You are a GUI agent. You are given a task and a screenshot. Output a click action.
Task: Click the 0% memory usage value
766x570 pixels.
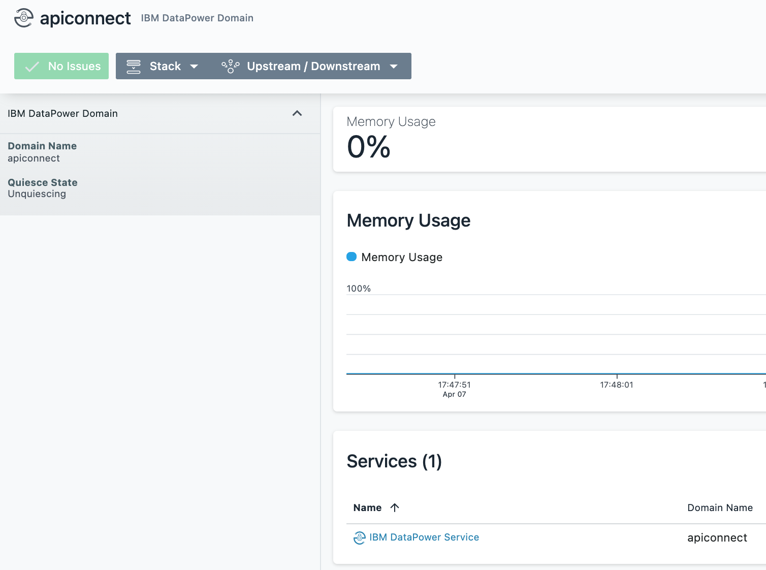(369, 147)
